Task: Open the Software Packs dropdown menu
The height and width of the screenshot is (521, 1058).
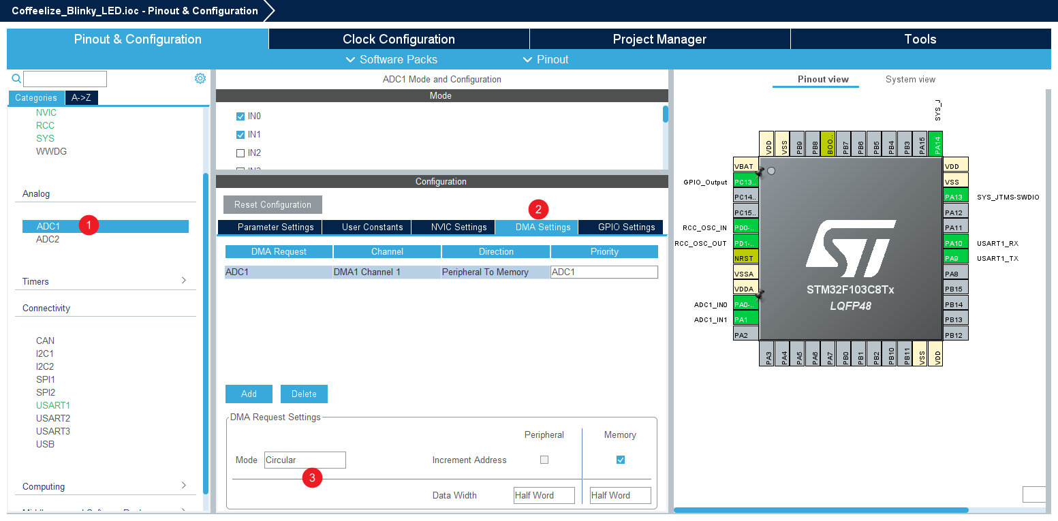Action: [392, 59]
